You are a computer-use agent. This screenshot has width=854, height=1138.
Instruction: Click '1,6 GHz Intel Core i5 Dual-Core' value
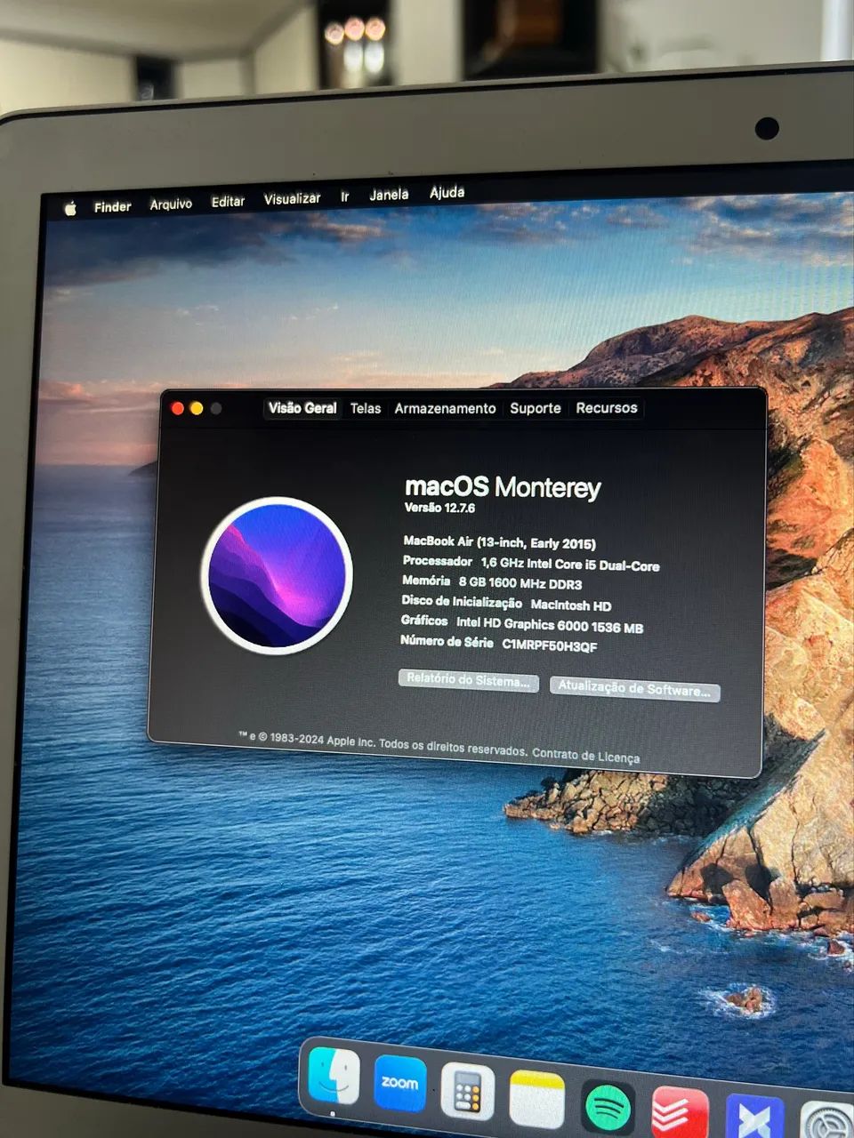click(x=570, y=564)
